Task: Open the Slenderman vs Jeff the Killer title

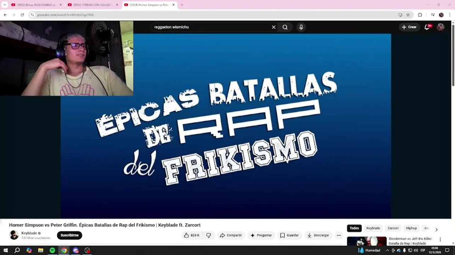Action: [410, 241]
